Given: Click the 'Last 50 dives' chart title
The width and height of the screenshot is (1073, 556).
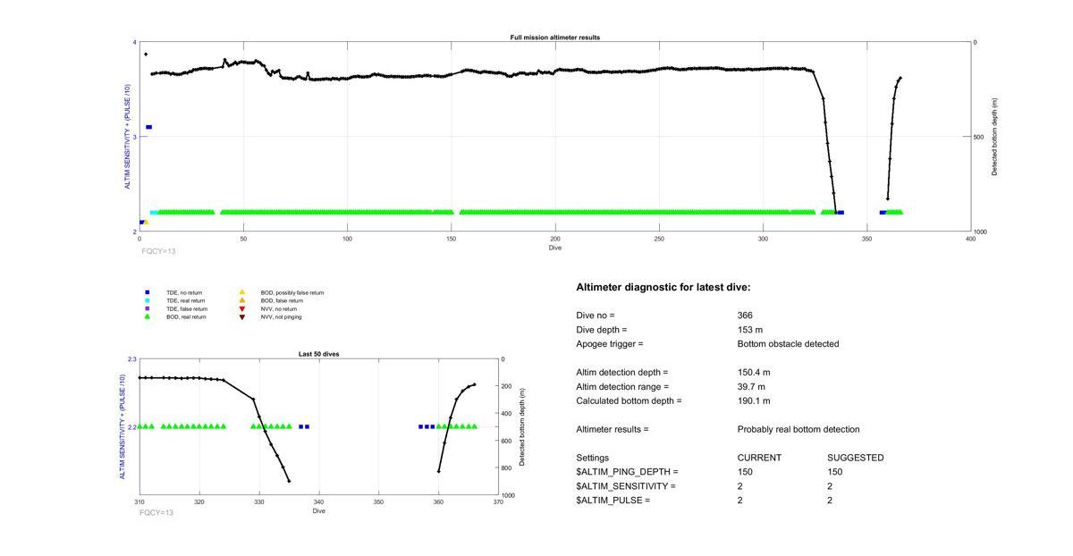Looking at the screenshot, I should click(318, 354).
